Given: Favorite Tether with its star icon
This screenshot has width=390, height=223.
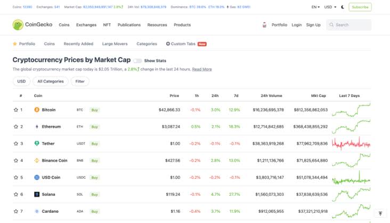Looking at the screenshot, I should click(16, 144).
